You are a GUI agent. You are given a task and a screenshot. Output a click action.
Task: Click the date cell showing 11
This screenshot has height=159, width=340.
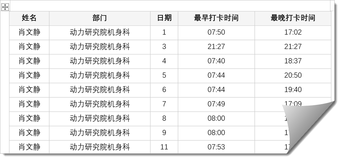tap(164, 147)
